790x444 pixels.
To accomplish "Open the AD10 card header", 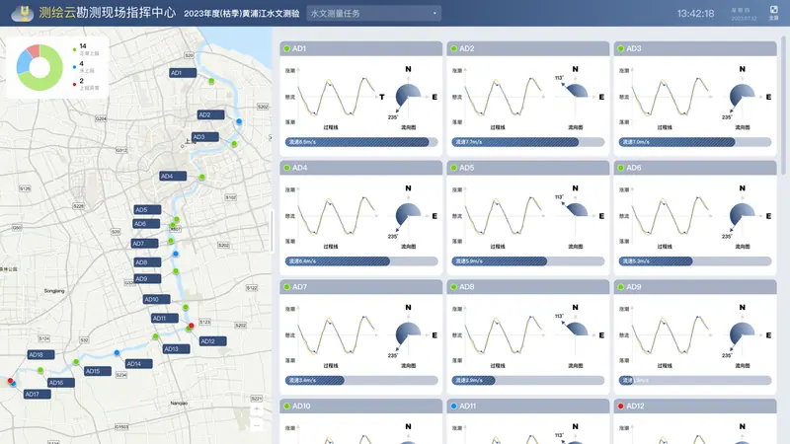I will coord(360,407).
